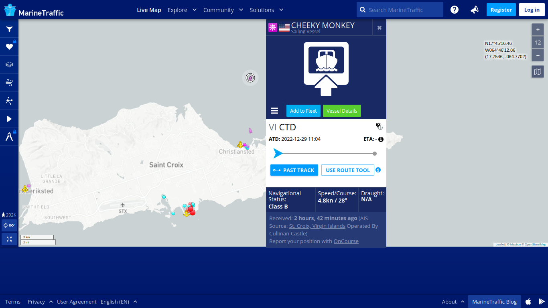Click the playback triangle sidebar icon
This screenshot has width=548, height=308.
(x=9, y=119)
